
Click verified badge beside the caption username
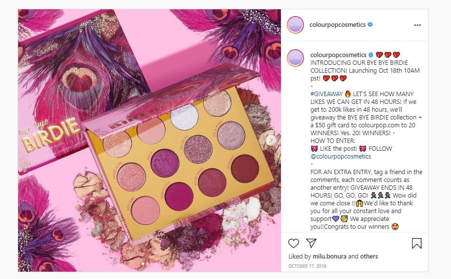coord(371,55)
